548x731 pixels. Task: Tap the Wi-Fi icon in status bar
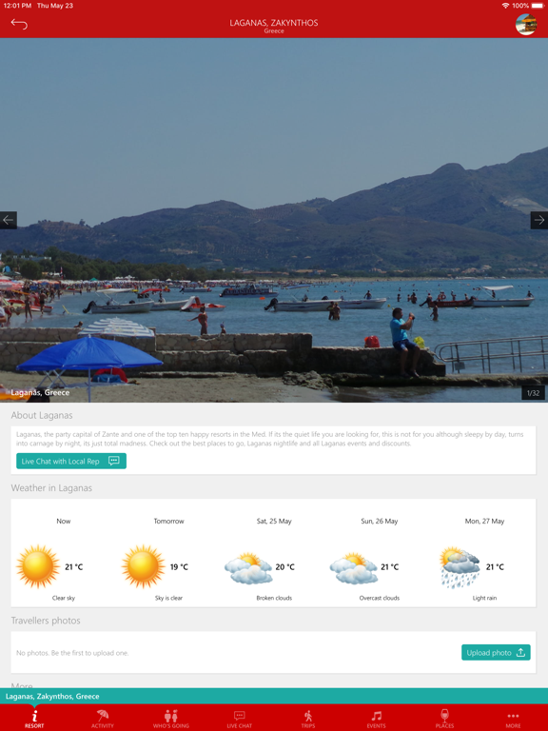click(505, 6)
